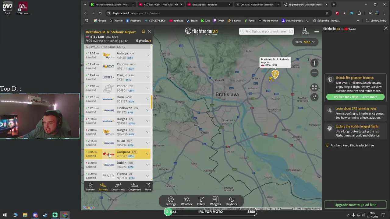Expand the Izmir 6D6137 arrival row

(147, 99)
